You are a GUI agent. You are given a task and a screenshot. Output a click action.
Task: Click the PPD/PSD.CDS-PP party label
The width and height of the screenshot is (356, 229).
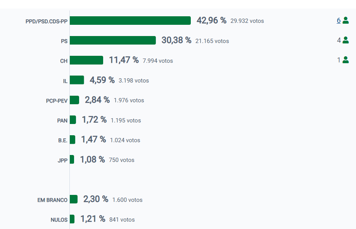[x=47, y=21]
